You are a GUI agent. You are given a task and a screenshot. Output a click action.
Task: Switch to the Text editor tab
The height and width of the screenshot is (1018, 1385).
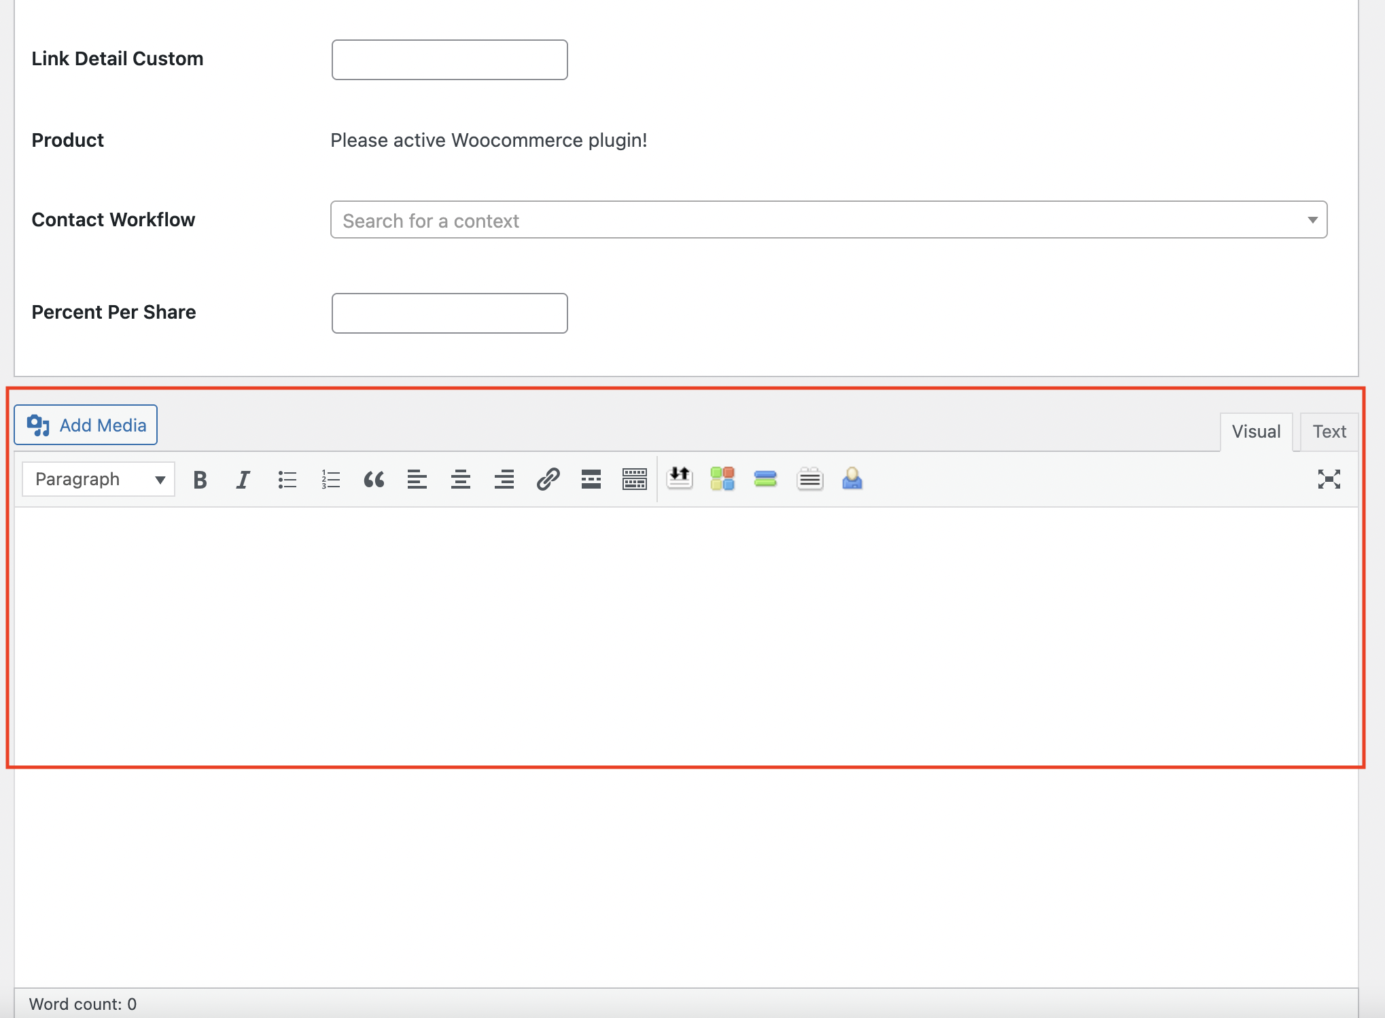pos(1329,432)
